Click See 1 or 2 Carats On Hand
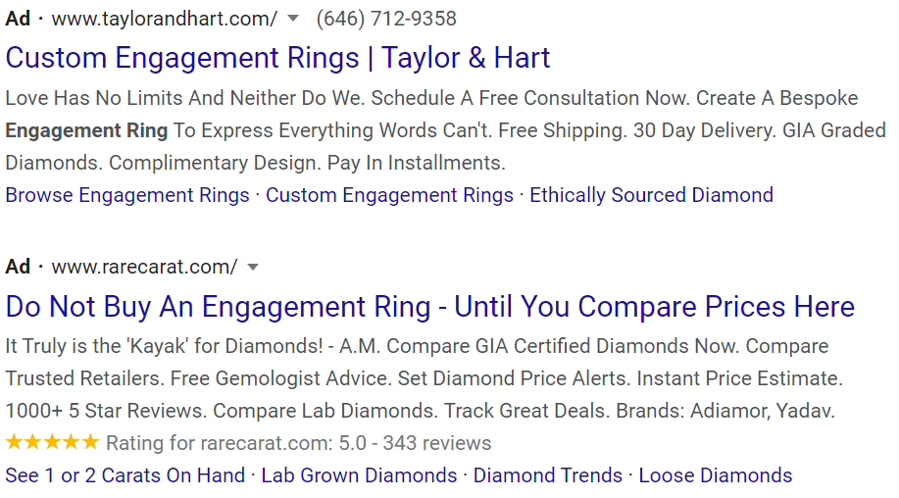The image size is (899, 498). point(125,475)
